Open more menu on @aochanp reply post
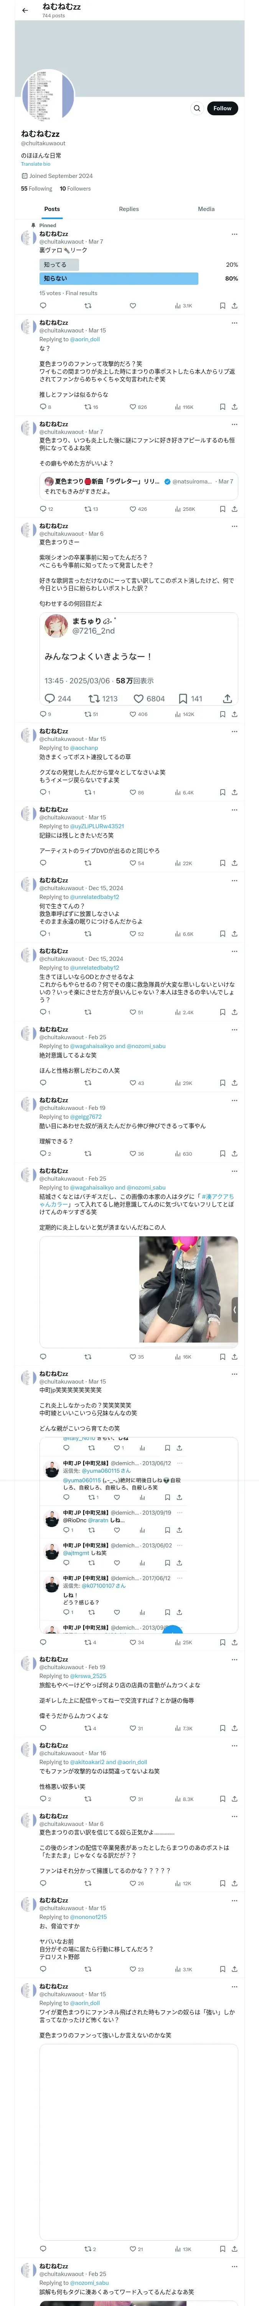The image size is (259, 2306). coord(234,731)
